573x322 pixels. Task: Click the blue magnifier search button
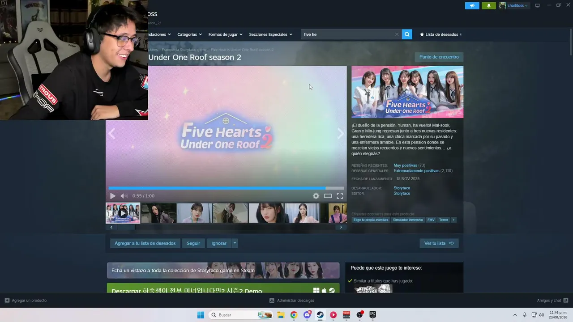point(407,34)
